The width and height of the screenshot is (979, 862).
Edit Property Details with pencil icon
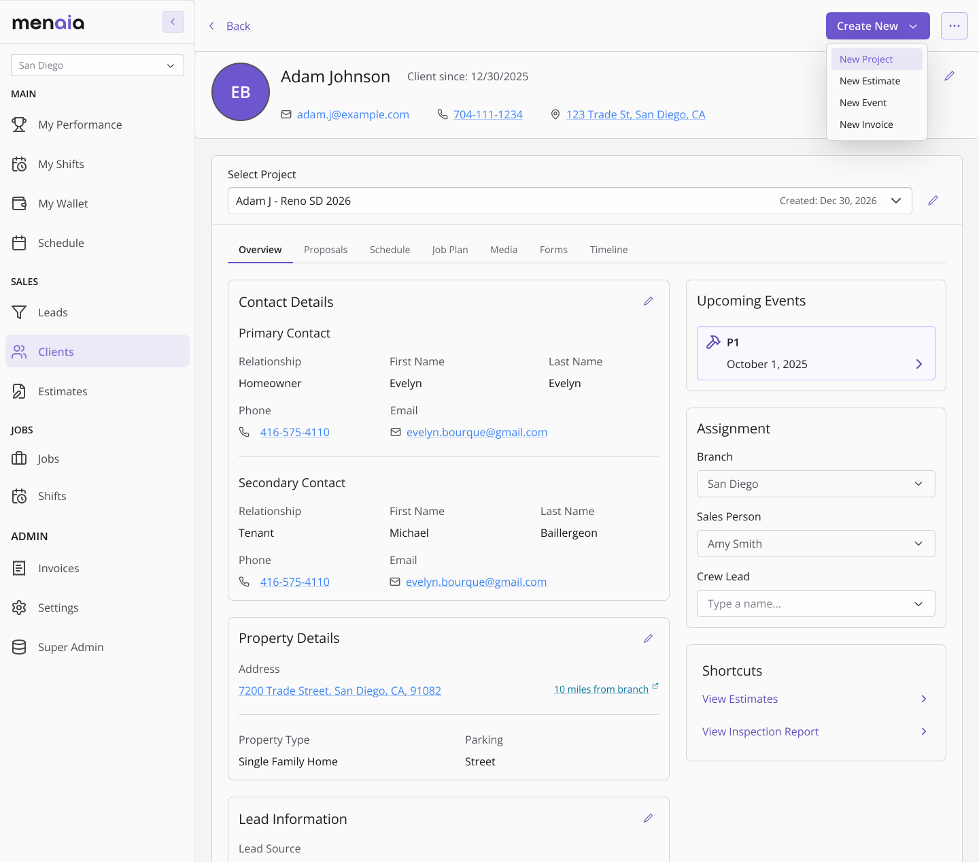point(649,638)
